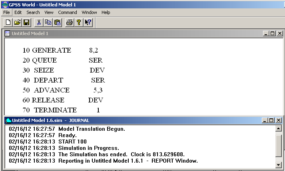Click the 'DEPART' statement on line 40
Image resolution: width=285 pixels, height=171 pixels.
click(48, 80)
